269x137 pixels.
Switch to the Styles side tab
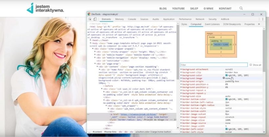(x=184, y=24)
